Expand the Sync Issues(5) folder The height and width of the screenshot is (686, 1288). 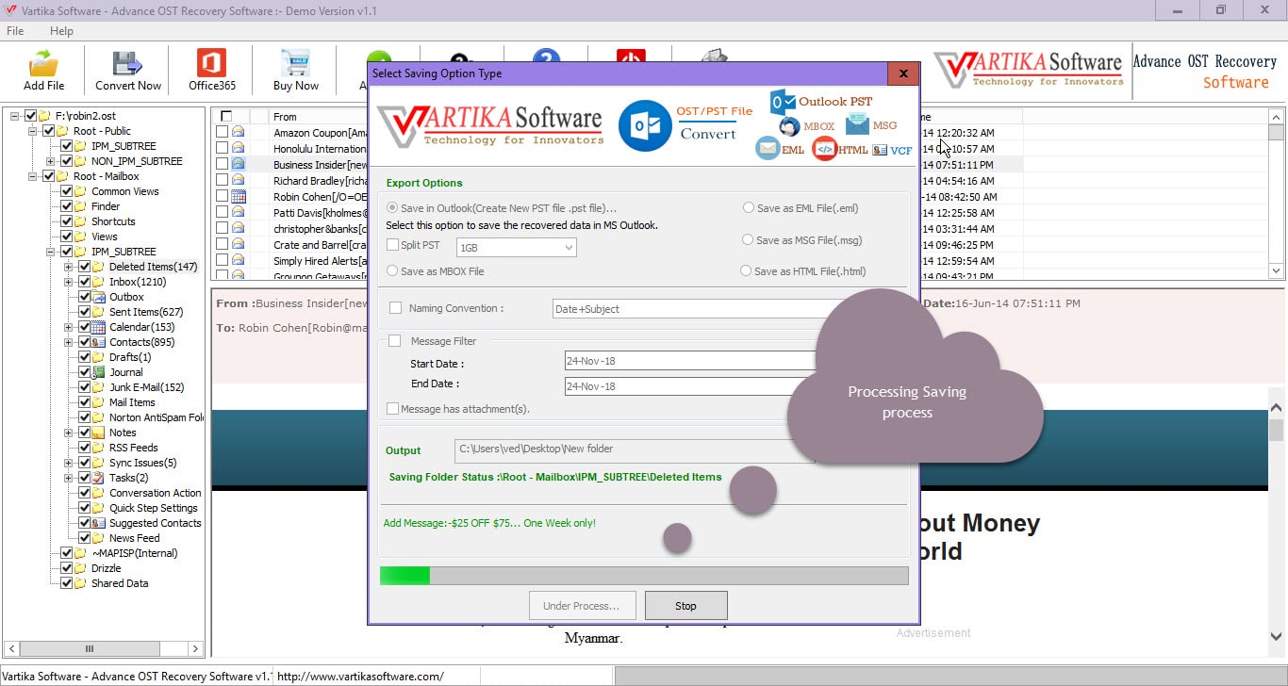pyautogui.click(x=69, y=463)
